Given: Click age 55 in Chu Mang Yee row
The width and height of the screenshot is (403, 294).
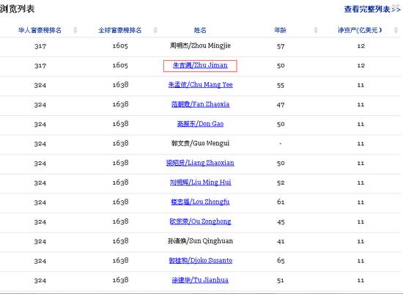Looking at the screenshot, I should (x=281, y=86).
